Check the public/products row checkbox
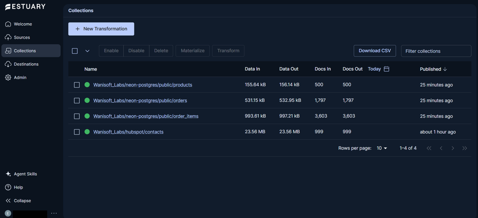 coord(77,85)
